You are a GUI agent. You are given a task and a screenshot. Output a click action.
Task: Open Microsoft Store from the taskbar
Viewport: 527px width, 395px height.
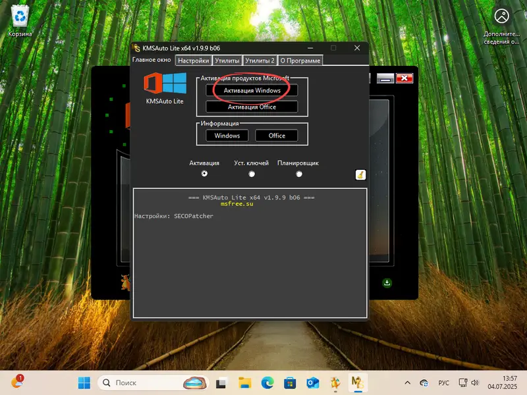click(289, 382)
